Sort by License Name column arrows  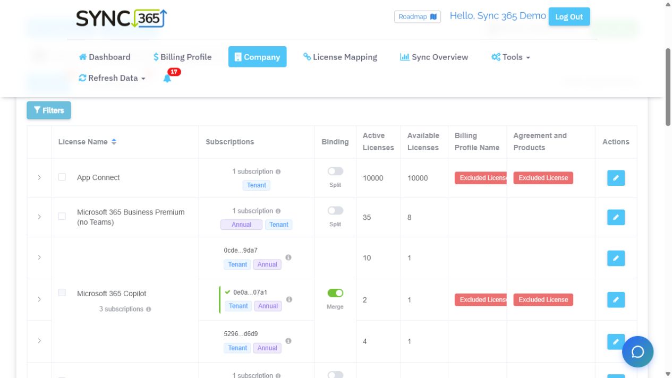[x=114, y=142]
